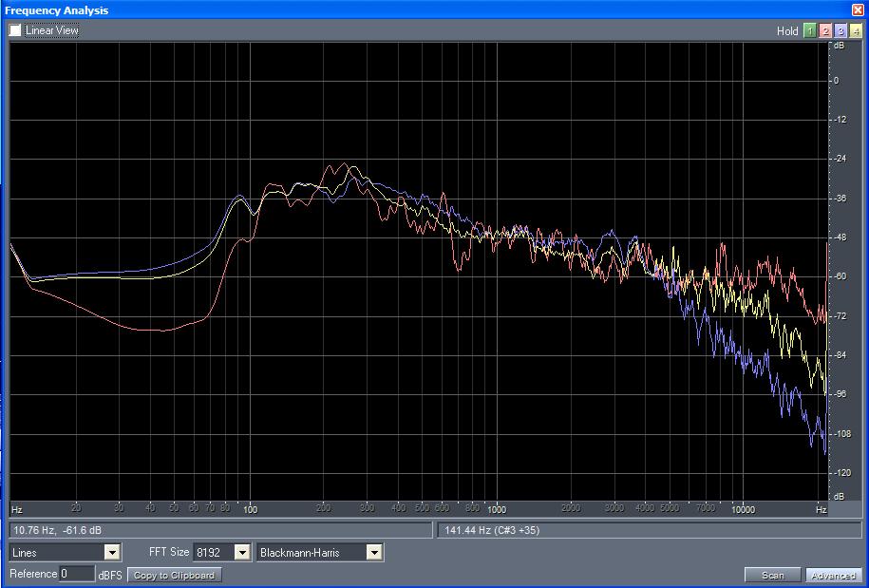Click the 1000 Hz axis label
This screenshot has width=869, height=588.
(497, 509)
